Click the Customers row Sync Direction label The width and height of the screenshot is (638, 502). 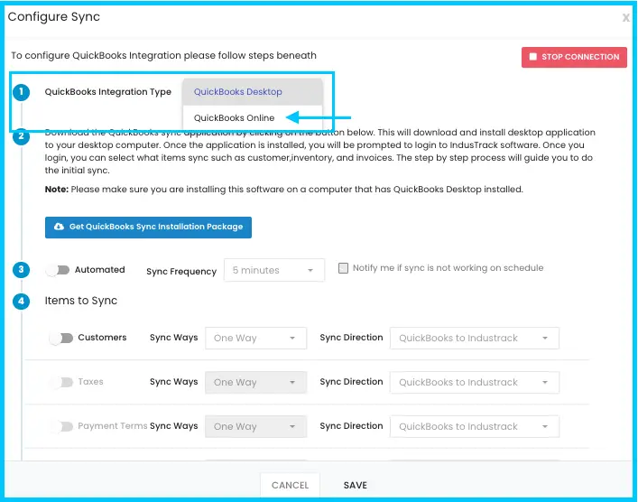pyautogui.click(x=351, y=338)
